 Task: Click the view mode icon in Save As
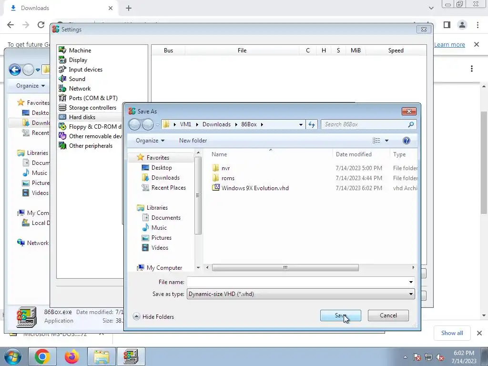376,141
